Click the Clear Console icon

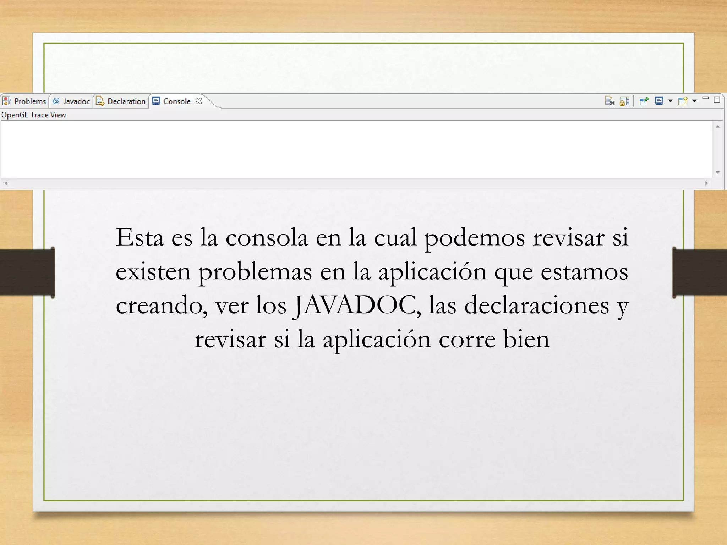610,101
